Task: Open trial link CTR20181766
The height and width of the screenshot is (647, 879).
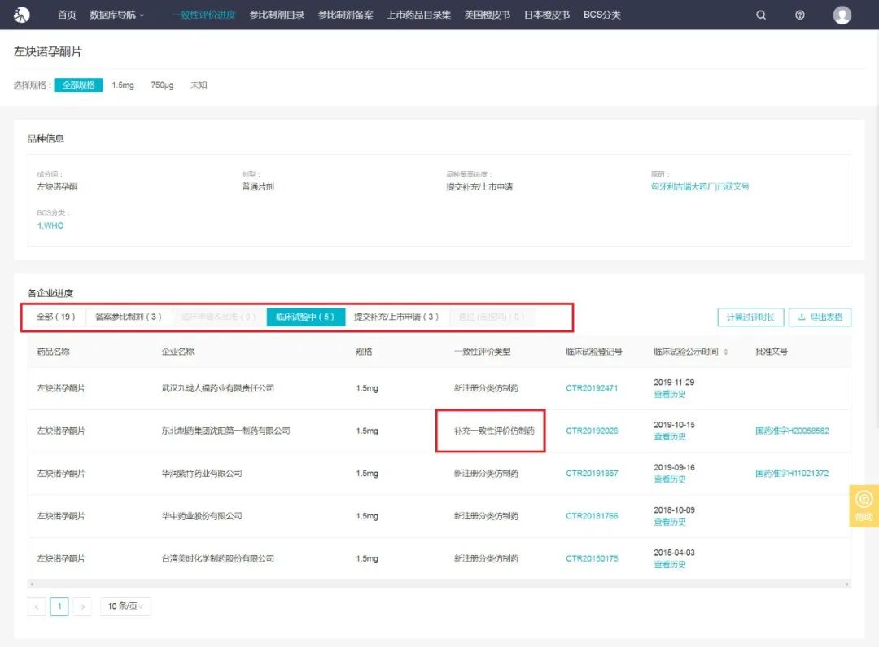Action: (x=592, y=516)
